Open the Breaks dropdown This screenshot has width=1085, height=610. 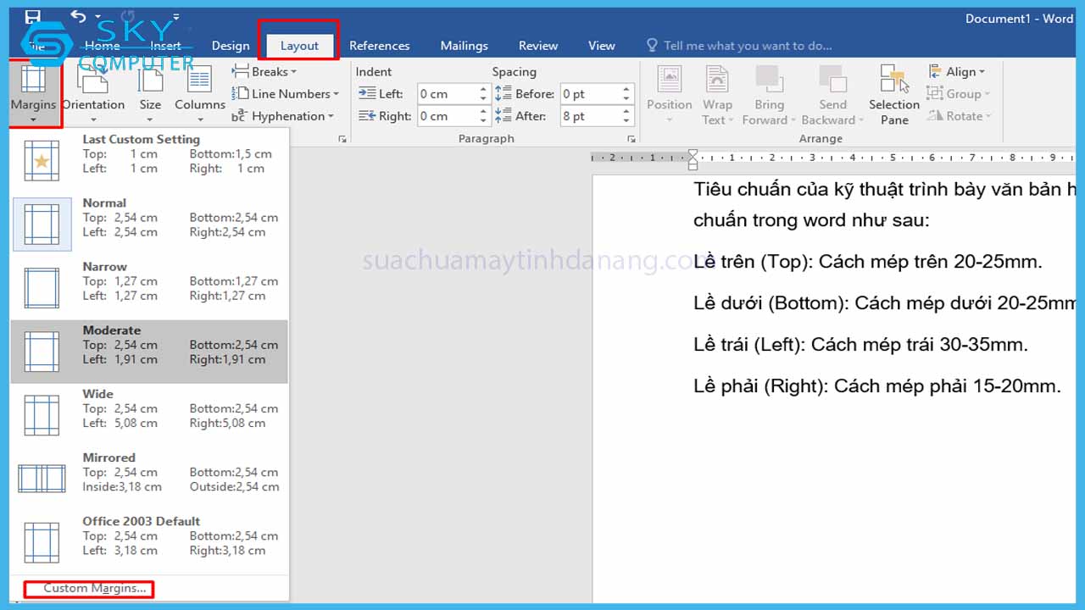pyautogui.click(x=264, y=72)
